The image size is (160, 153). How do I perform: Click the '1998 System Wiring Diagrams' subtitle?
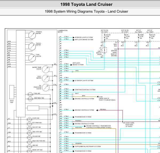pyautogui.click(x=86, y=11)
